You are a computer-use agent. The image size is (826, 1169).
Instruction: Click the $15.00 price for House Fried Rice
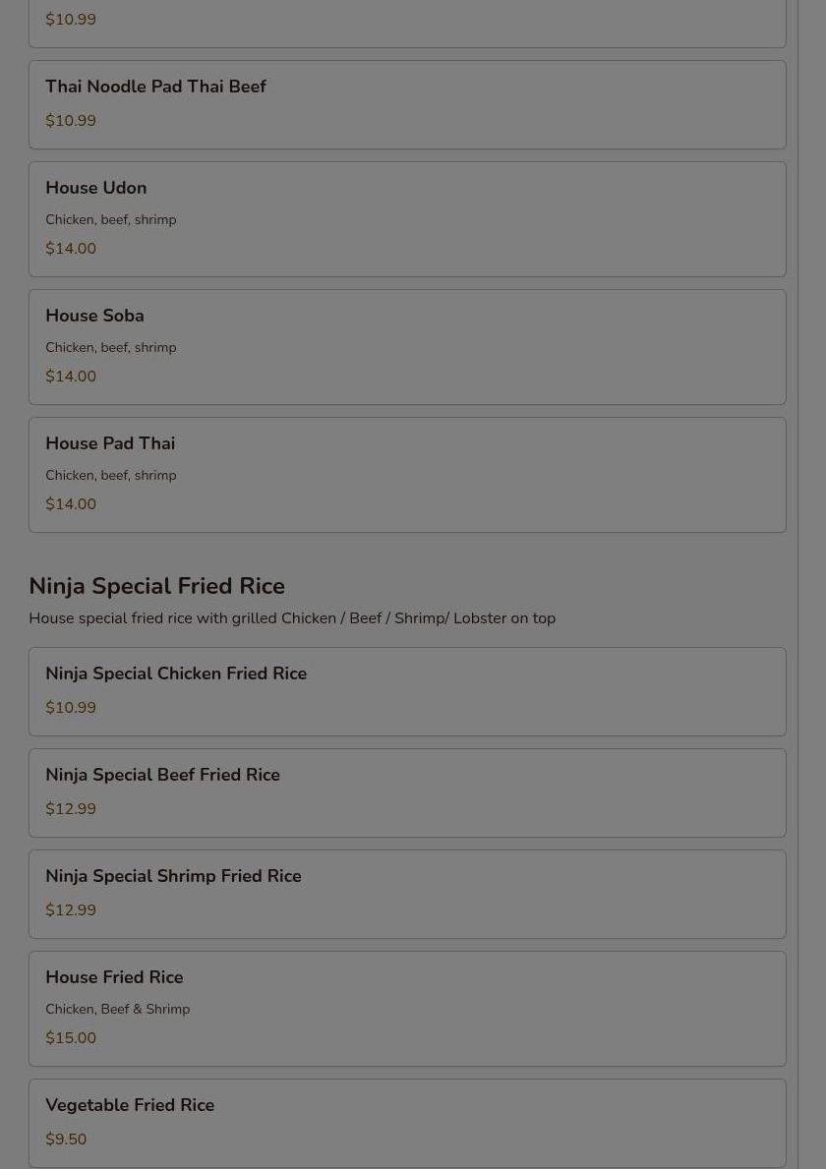point(71,1038)
